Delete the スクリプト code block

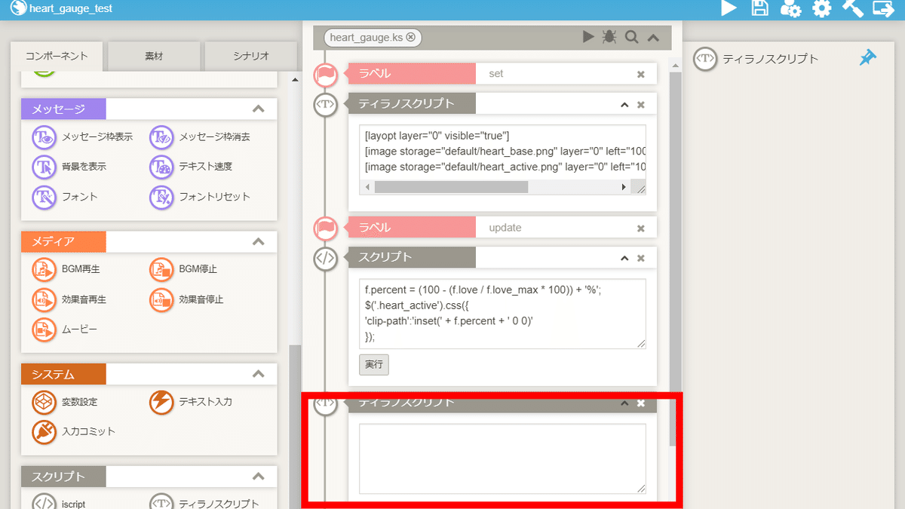pyautogui.click(x=641, y=258)
